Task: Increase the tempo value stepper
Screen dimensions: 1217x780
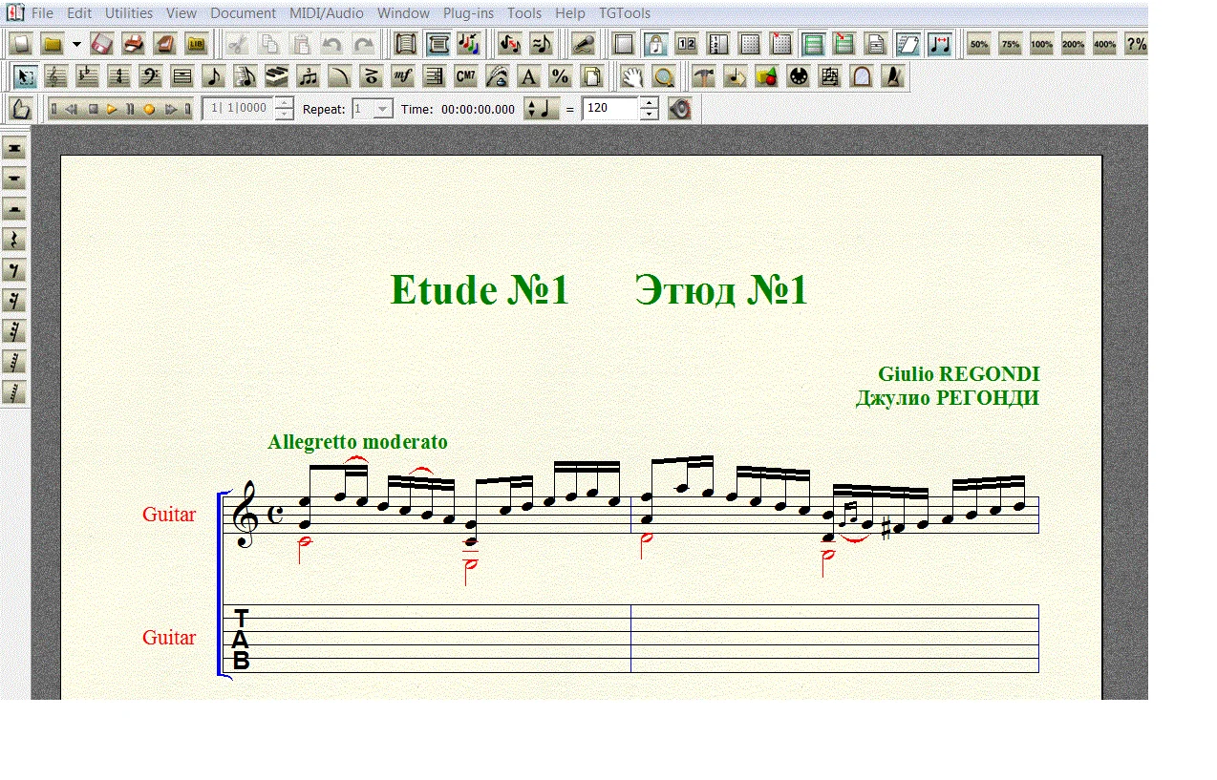Action: 650,103
